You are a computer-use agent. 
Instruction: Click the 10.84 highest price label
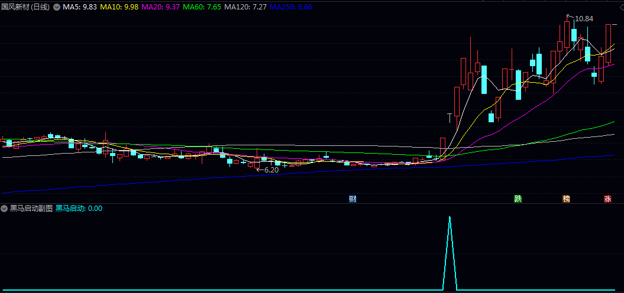[584, 19]
